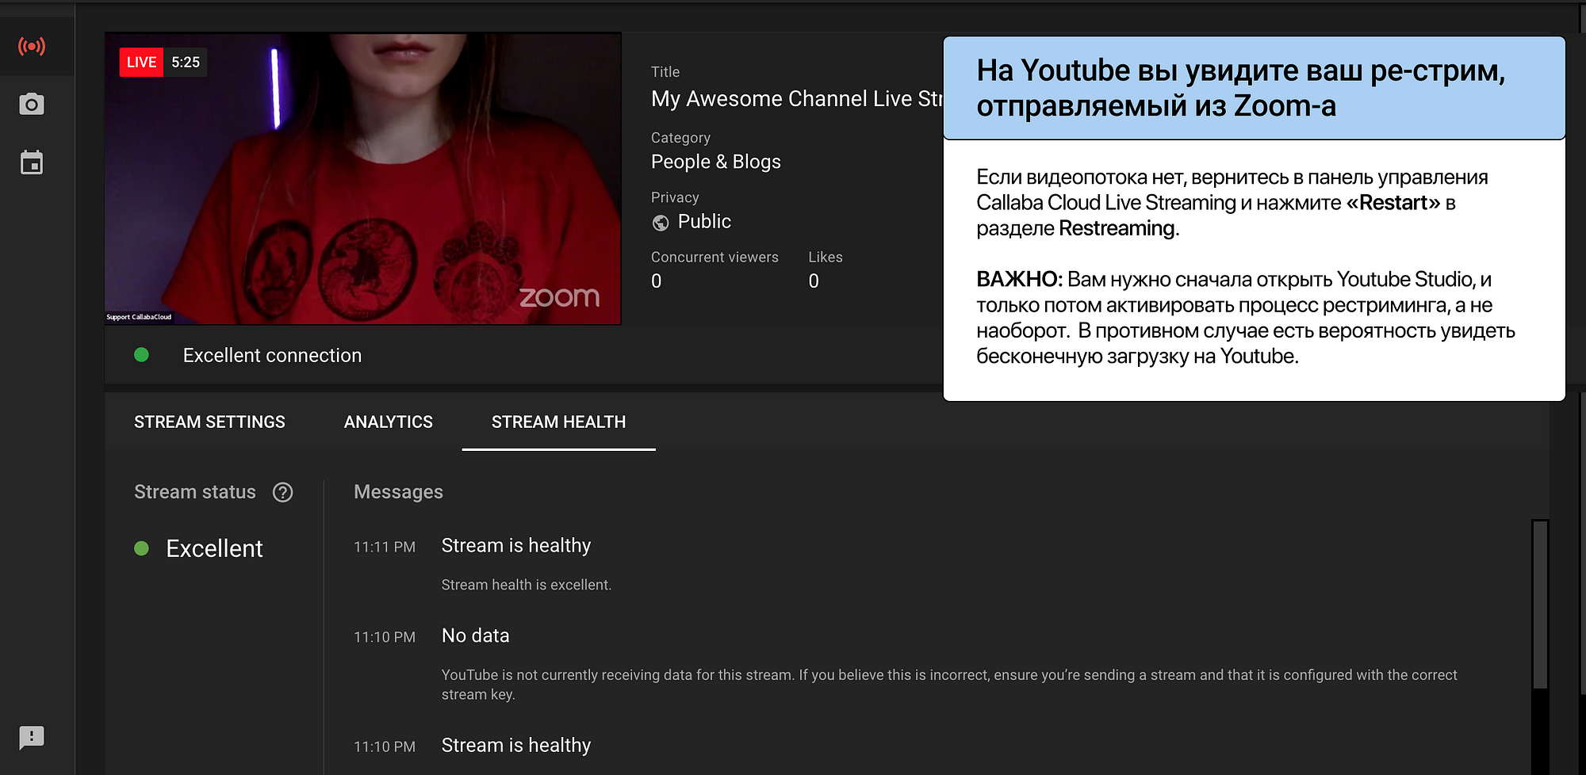Click the 5:25 stream timer

click(x=186, y=62)
